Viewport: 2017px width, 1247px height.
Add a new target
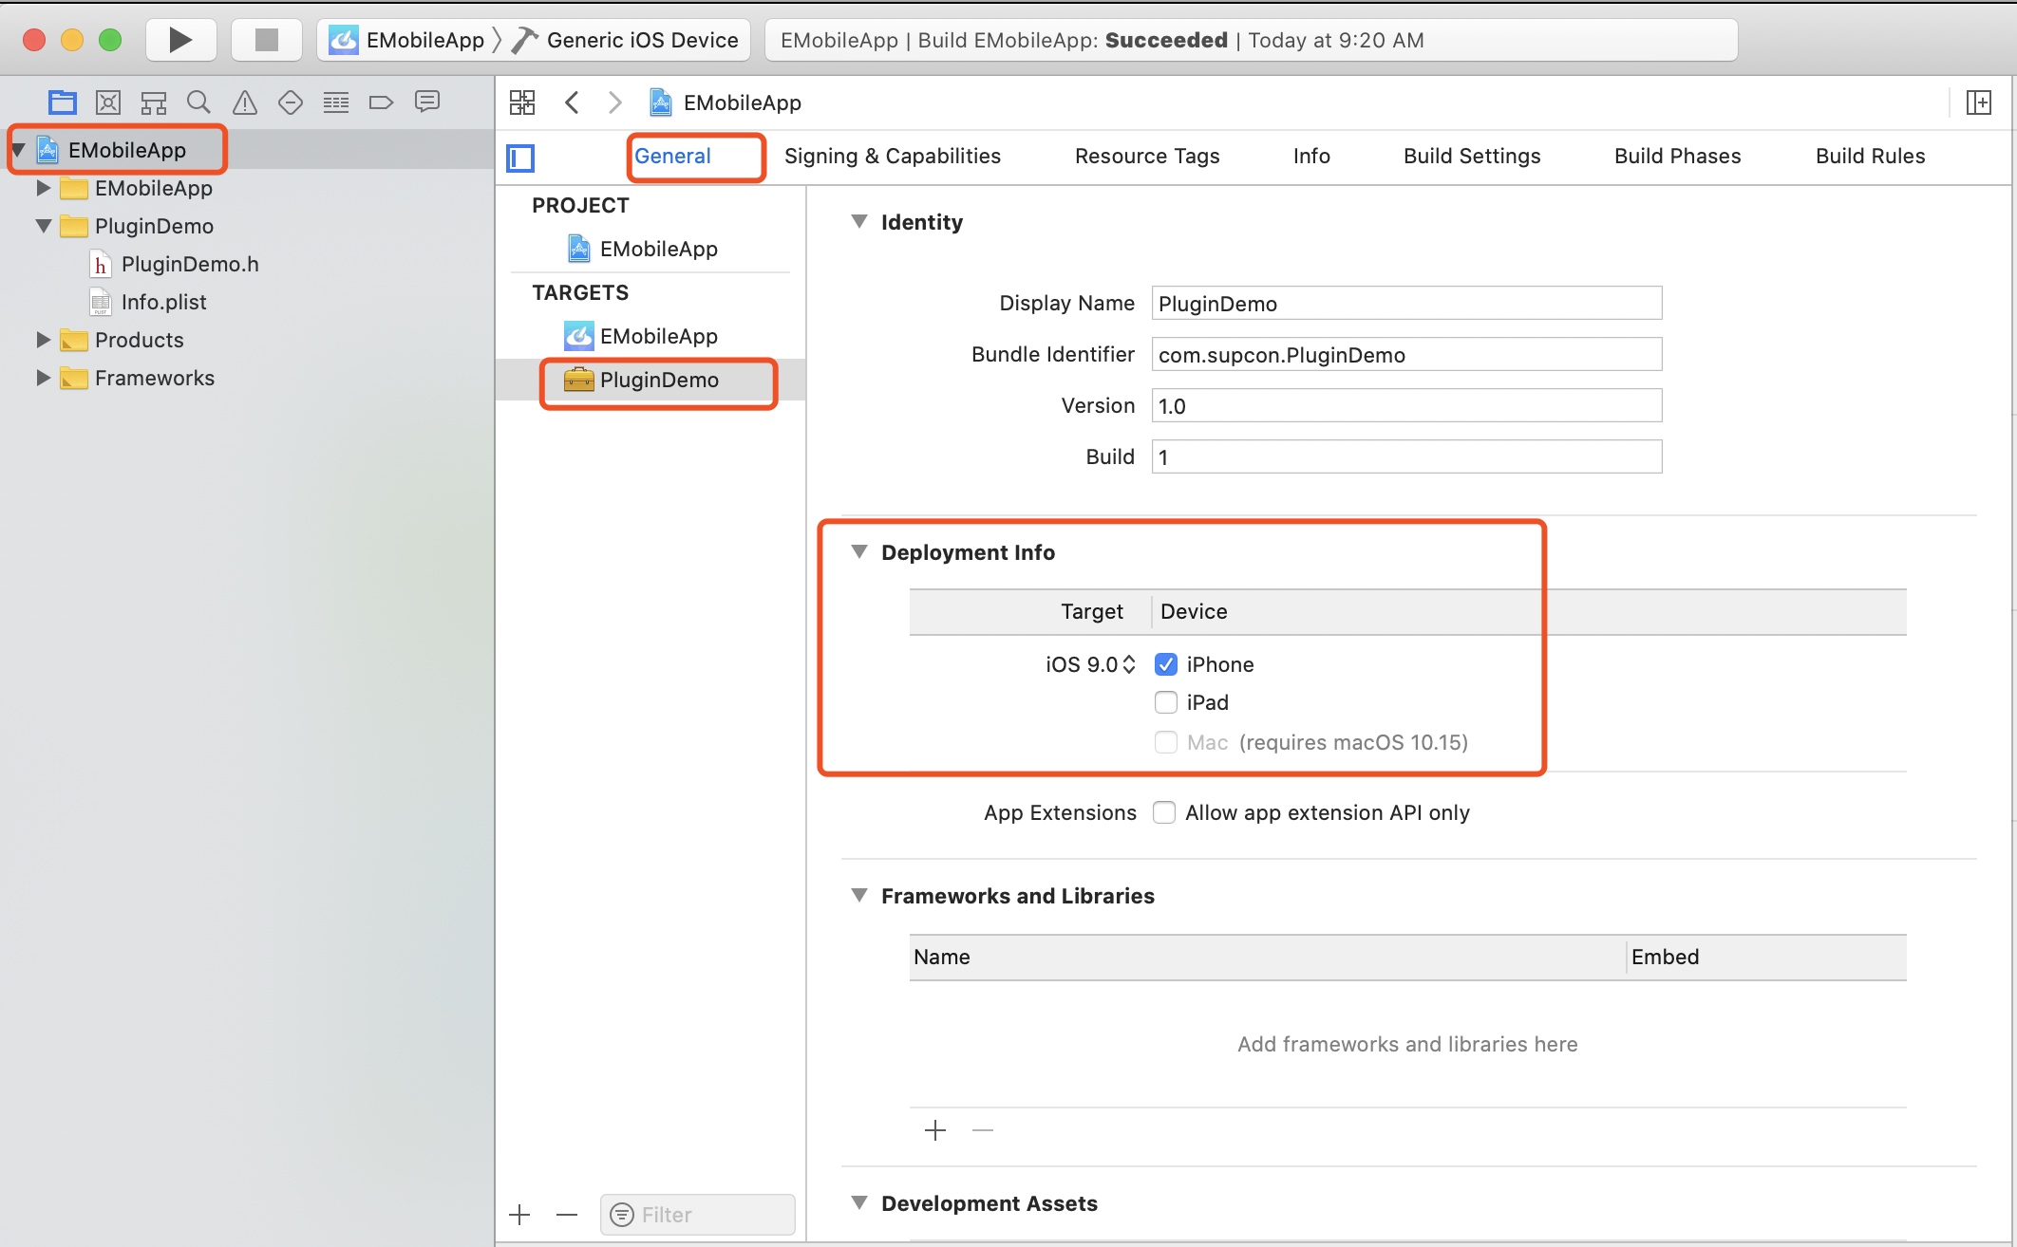click(519, 1215)
